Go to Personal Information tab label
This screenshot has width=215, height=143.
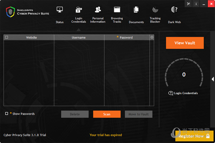coord(98,20)
